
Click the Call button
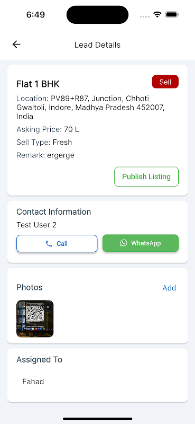coord(57,243)
